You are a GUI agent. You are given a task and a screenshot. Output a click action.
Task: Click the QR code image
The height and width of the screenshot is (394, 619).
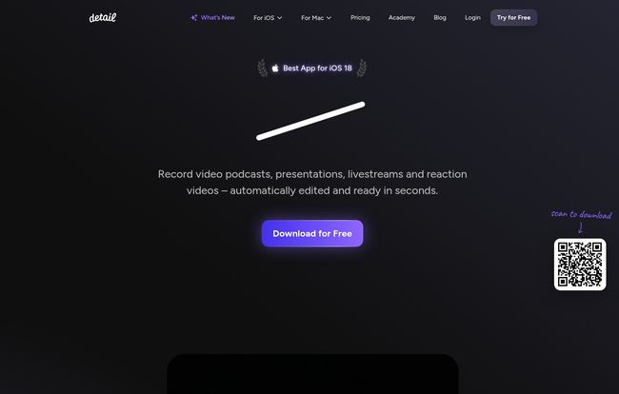pos(580,265)
